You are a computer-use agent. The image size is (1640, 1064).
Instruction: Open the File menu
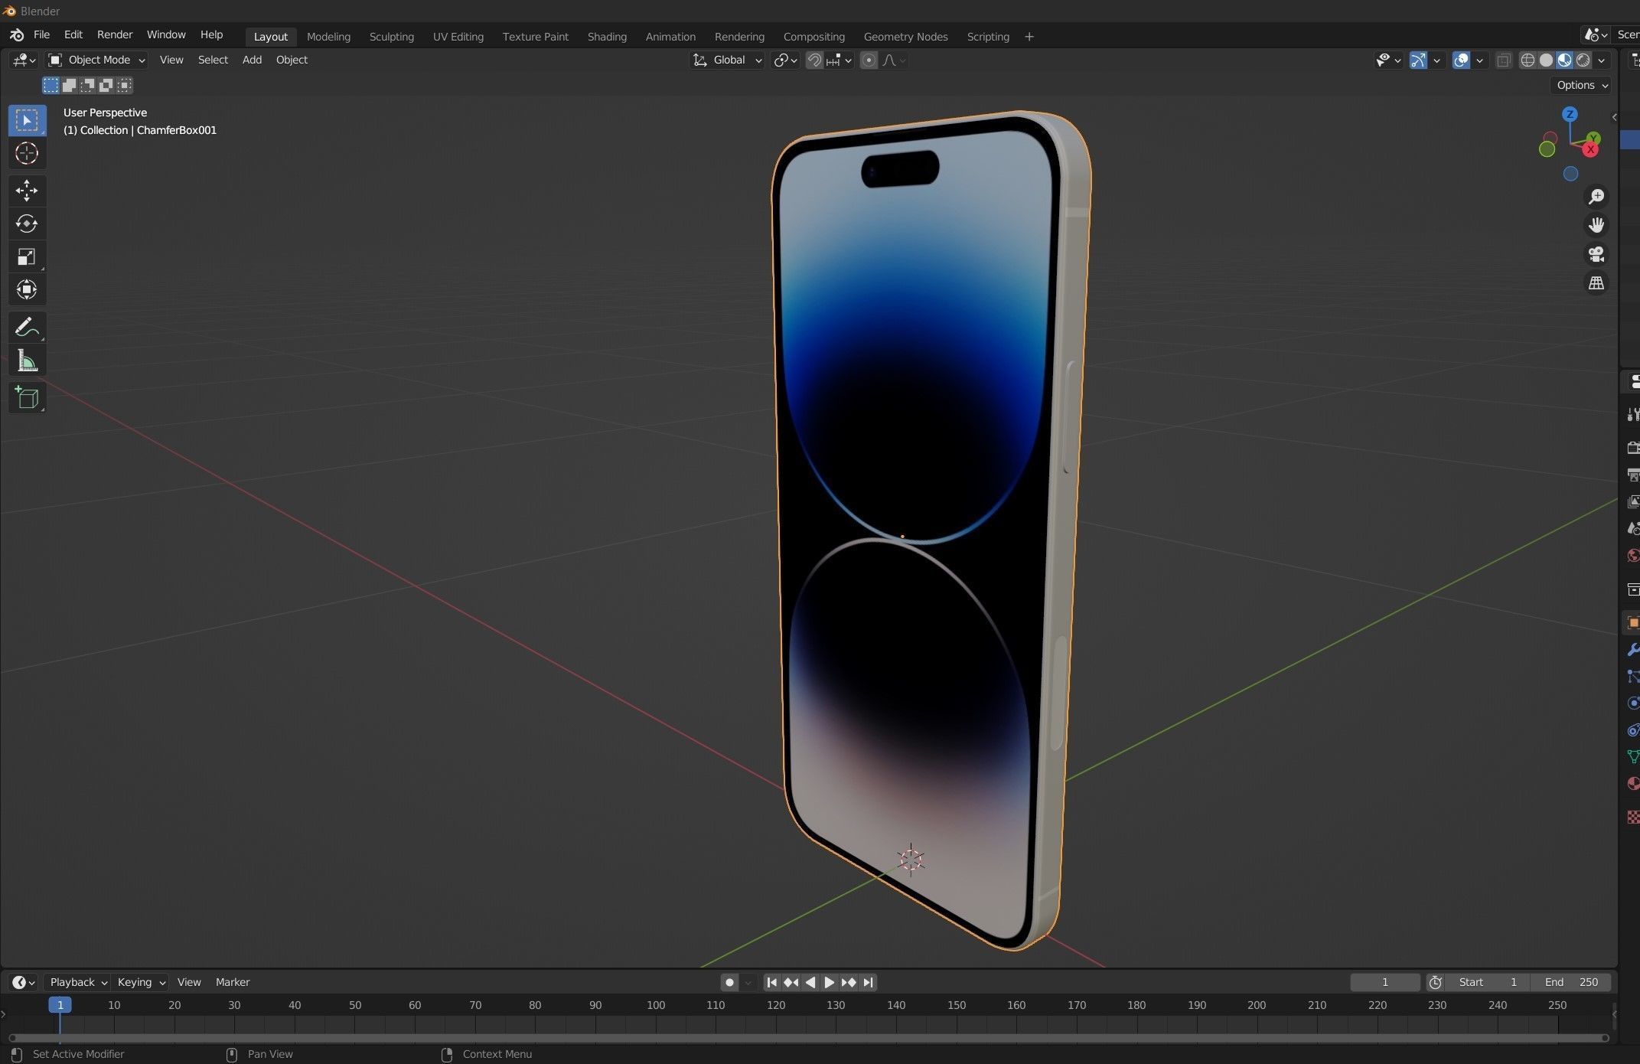point(41,35)
